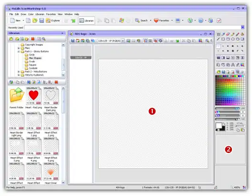Screen dimensions: 252x196
Task: Click the zoom status icon near 400%
Action: point(232,187)
